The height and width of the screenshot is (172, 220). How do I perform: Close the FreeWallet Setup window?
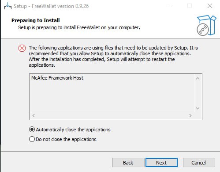pos(210,6)
